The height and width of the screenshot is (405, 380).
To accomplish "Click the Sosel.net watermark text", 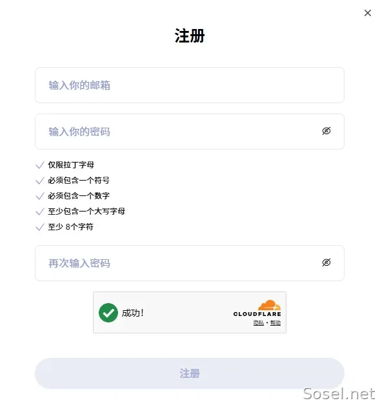I will click(339, 394).
